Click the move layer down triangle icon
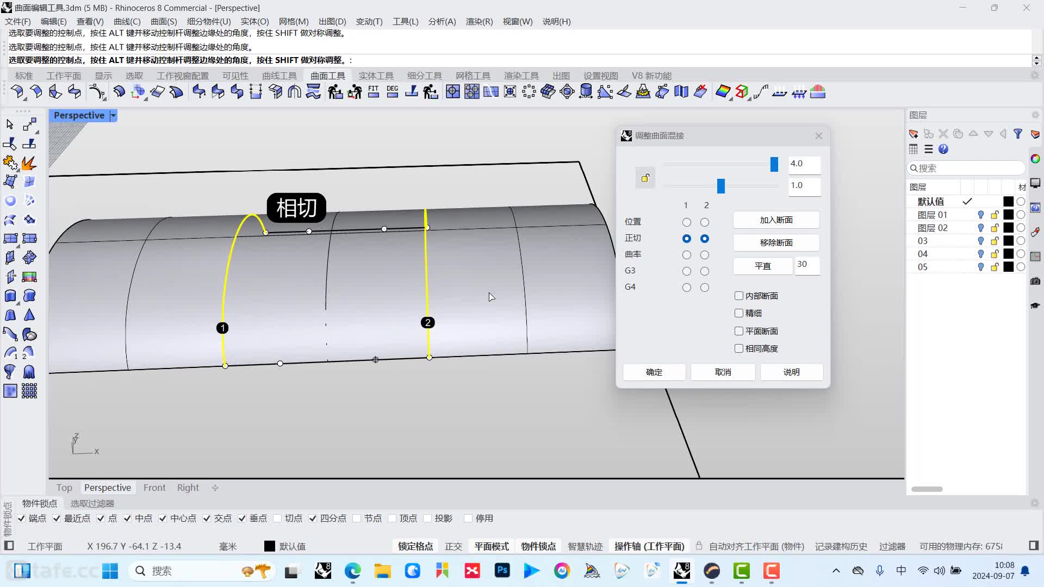This screenshot has width=1044, height=587. pyautogui.click(x=989, y=134)
